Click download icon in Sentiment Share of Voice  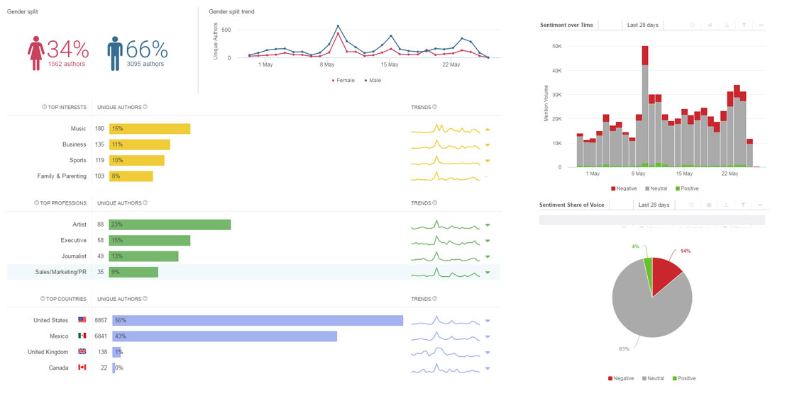click(x=726, y=205)
